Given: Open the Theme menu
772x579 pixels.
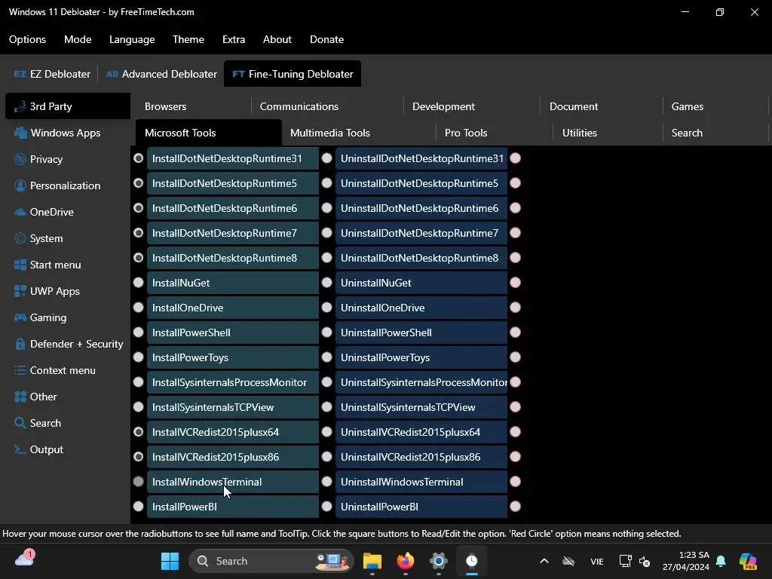Looking at the screenshot, I should coord(188,39).
